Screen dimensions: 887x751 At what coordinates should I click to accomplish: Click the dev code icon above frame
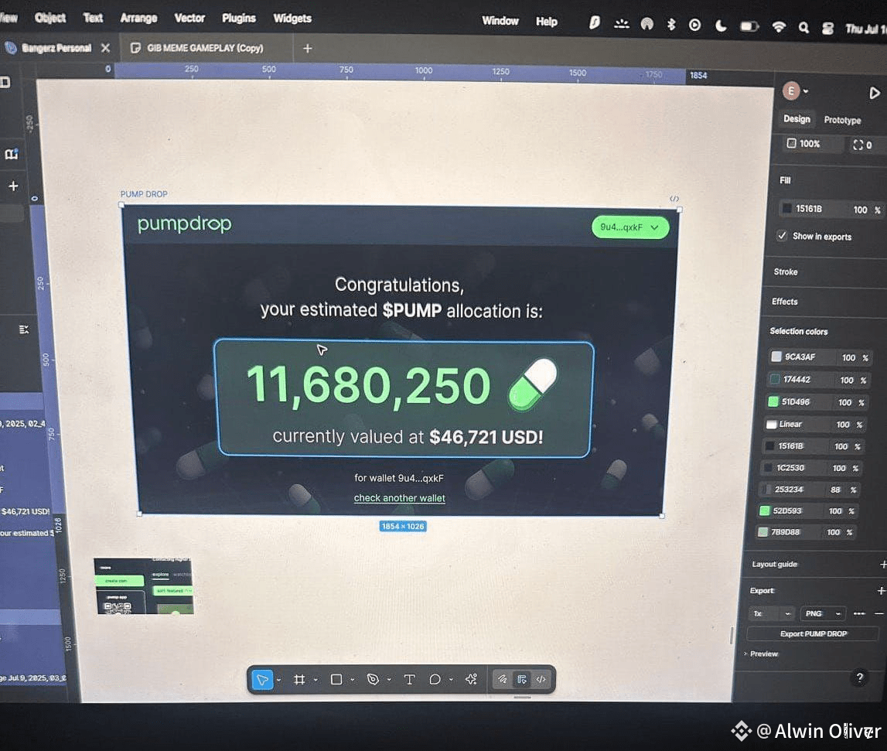(674, 199)
